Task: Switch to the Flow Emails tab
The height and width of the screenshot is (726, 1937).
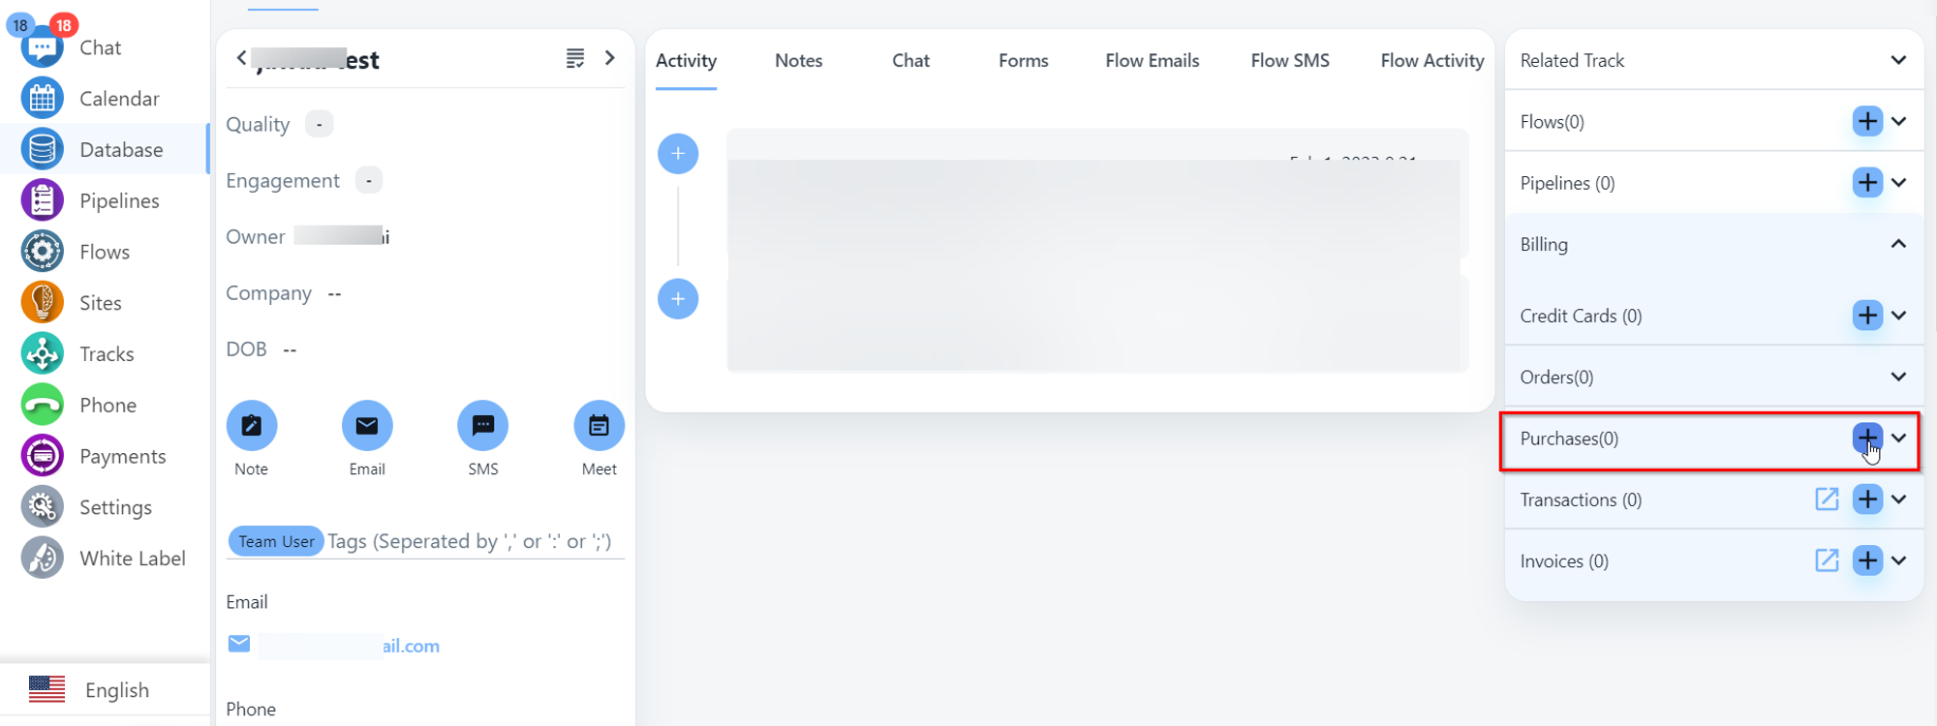Action: point(1152,60)
